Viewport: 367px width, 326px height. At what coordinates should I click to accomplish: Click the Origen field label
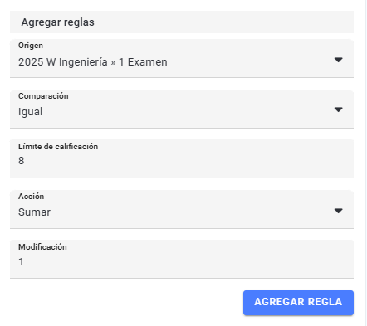[x=31, y=46]
